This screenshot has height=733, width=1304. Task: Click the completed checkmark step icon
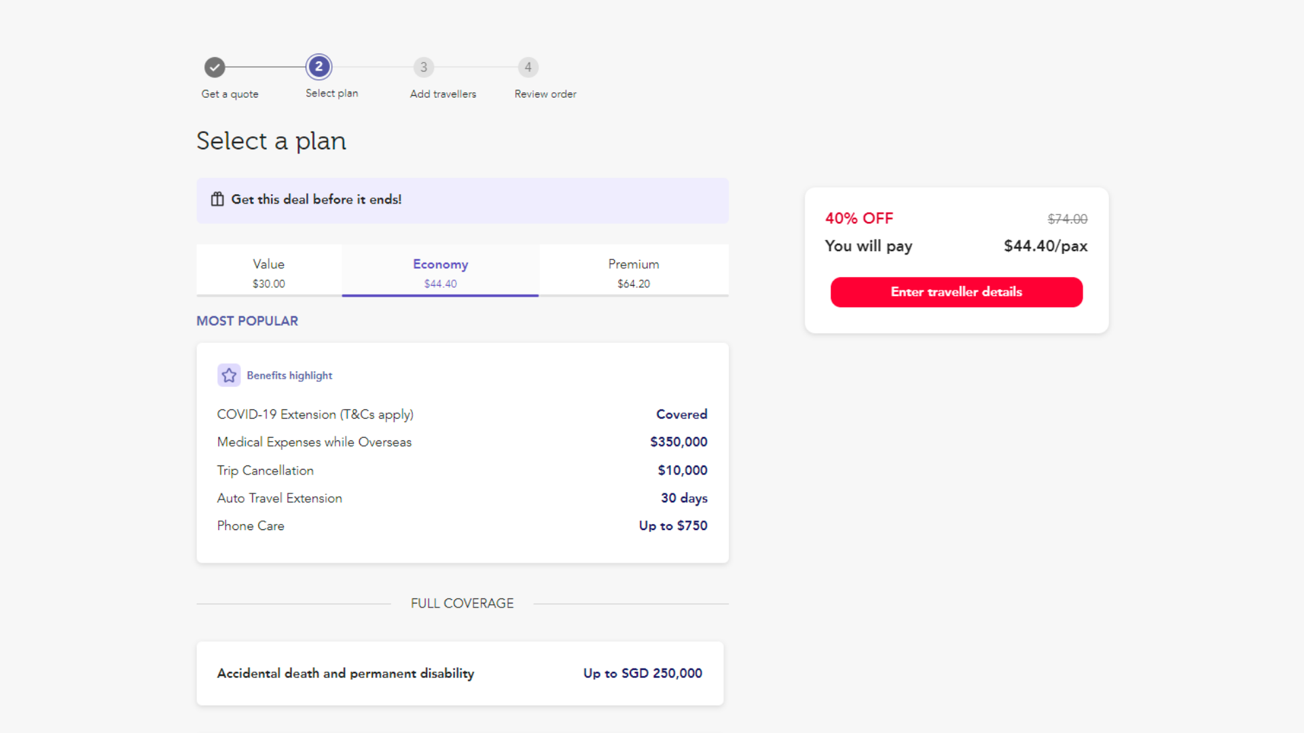click(215, 67)
